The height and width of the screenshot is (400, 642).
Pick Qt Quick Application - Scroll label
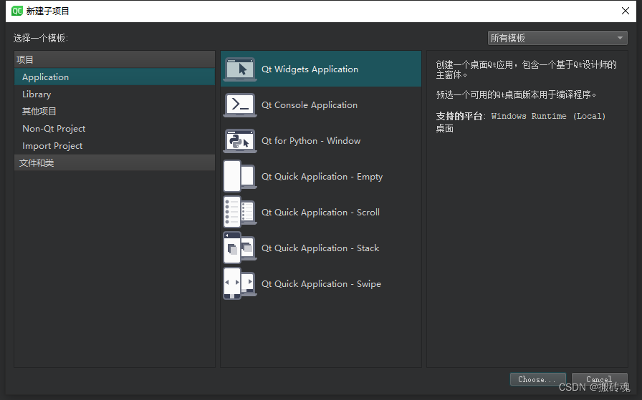tap(320, 213)
